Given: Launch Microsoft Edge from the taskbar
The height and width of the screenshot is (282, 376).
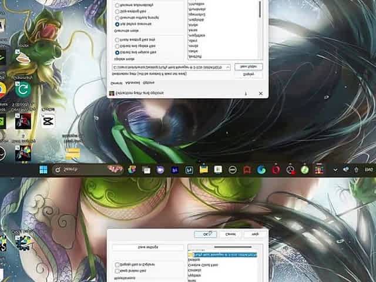Looking at the screenshot, I should click(x=261, y=170).
